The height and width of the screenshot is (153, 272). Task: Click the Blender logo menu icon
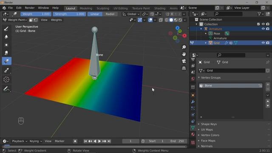4,8
